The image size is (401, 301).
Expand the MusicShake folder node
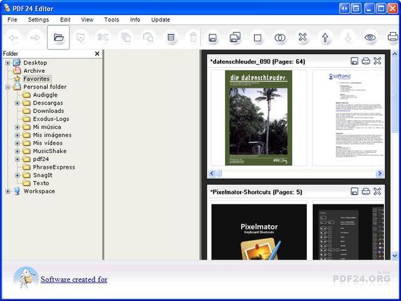coord(17,151)
